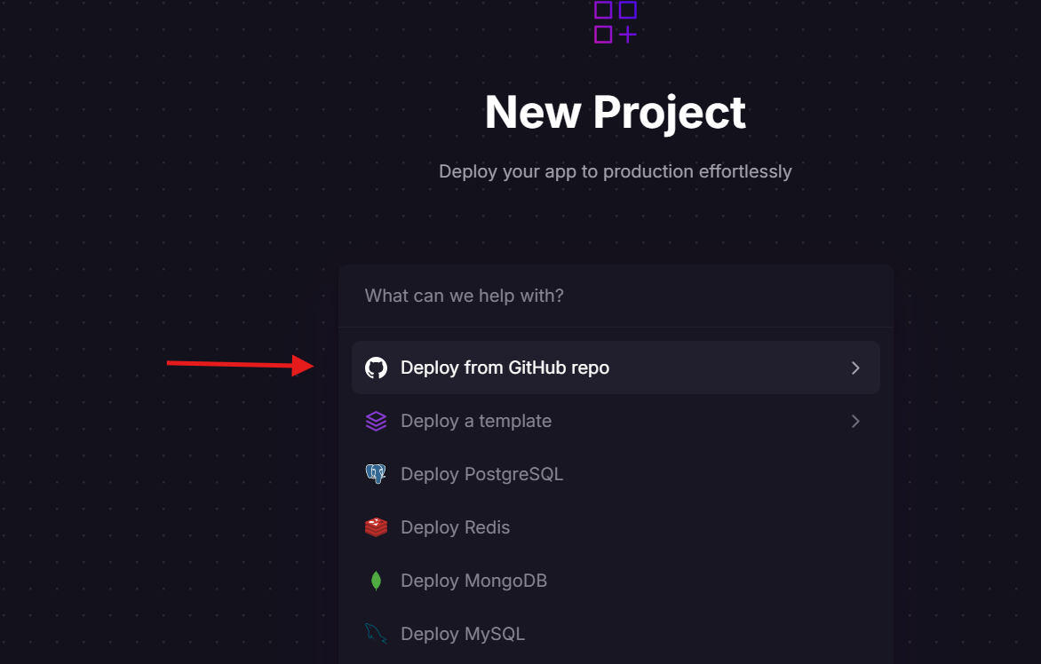Click the 'Deploy your app to production' subtitle
The height and width of the screenshot is (664, 1041).
coord(616,171)
